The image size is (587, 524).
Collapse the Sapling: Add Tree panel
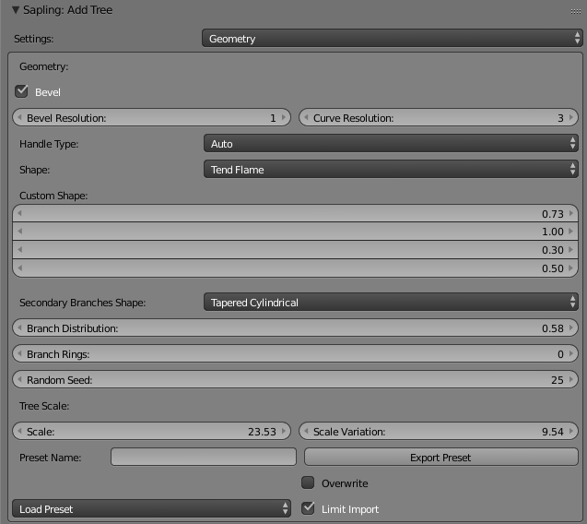click(x=16, y=10)
